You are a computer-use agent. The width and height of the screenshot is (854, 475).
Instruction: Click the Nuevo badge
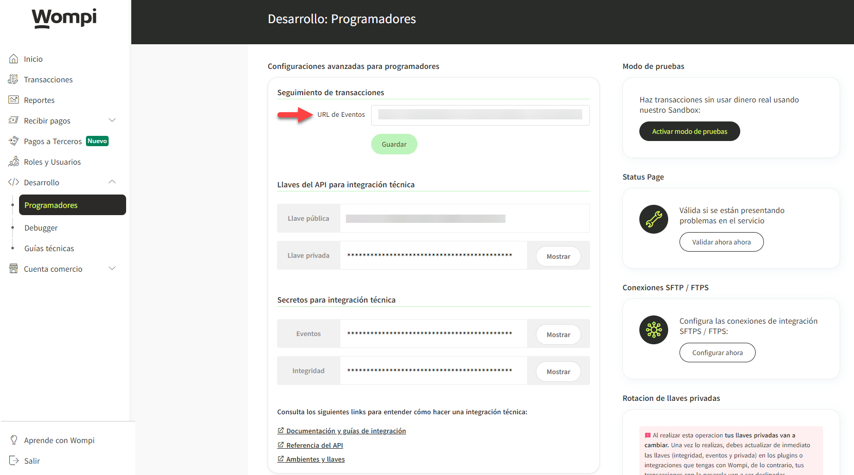[97, 141]
